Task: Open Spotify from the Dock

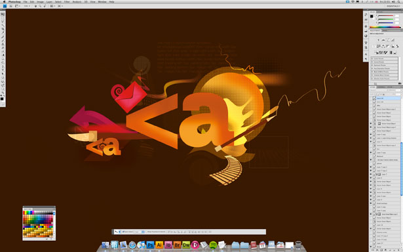Action: [x=213, y=245]
